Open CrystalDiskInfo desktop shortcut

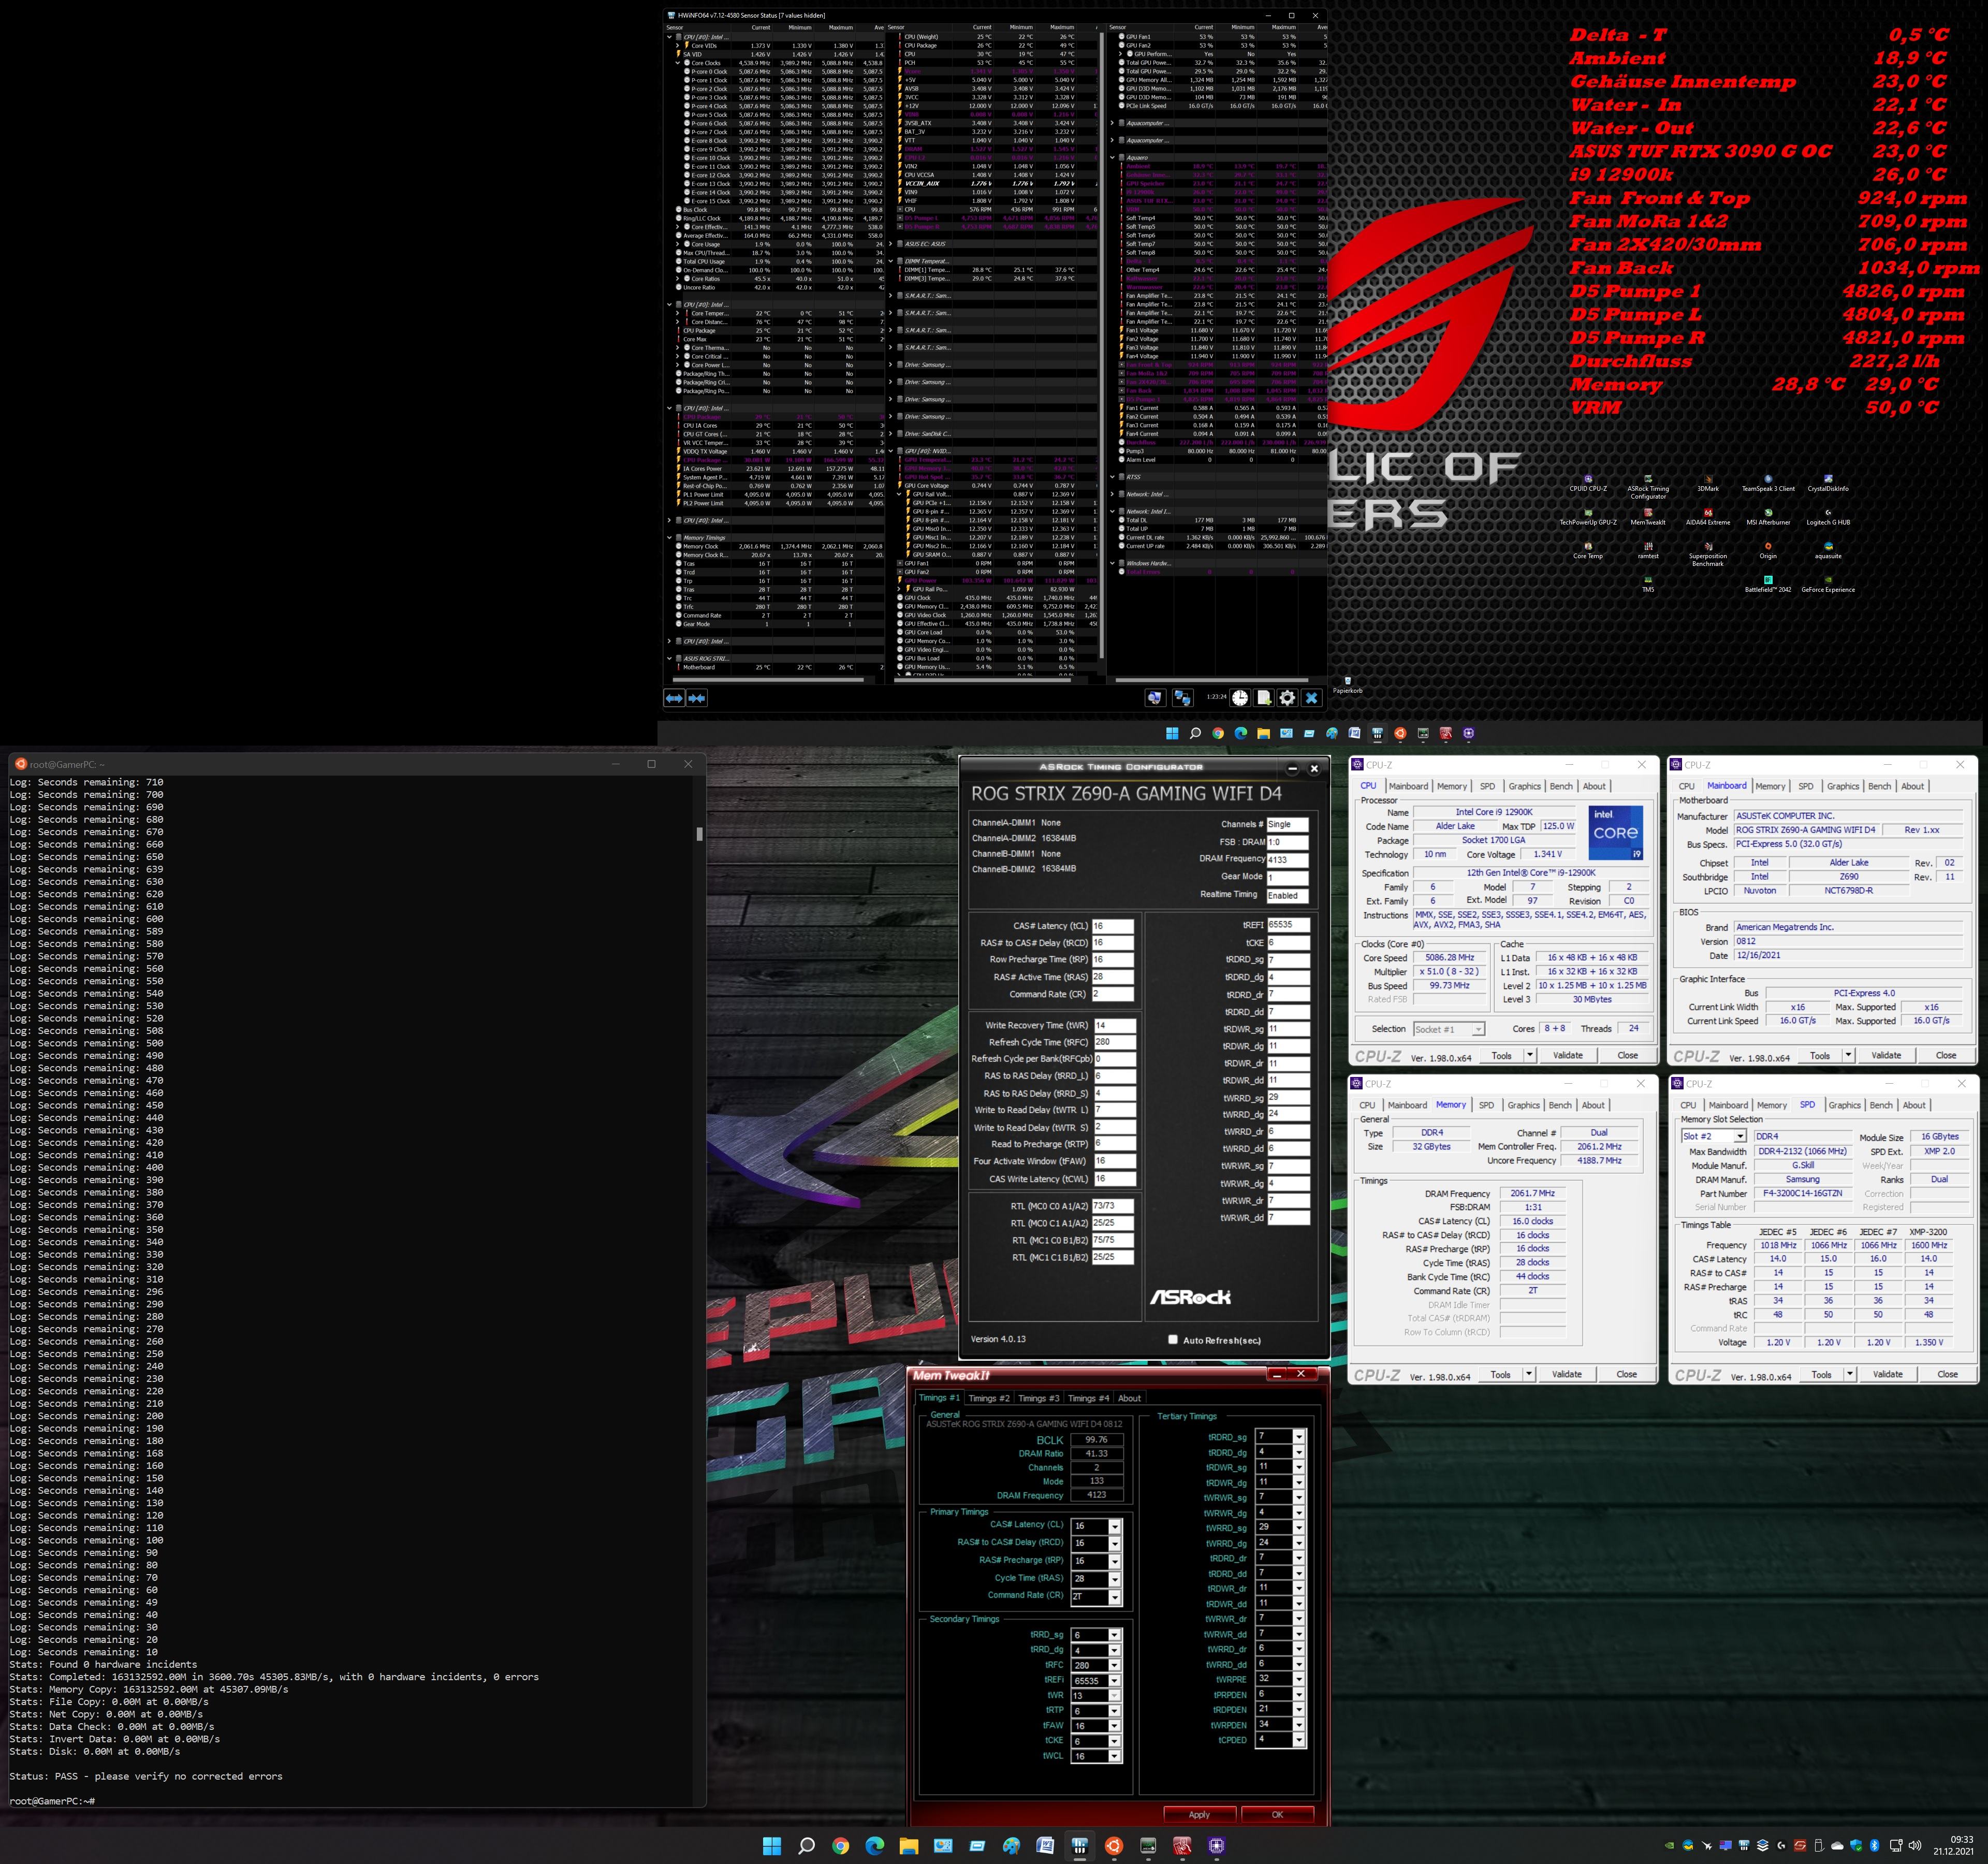[x=1828, y=483]
